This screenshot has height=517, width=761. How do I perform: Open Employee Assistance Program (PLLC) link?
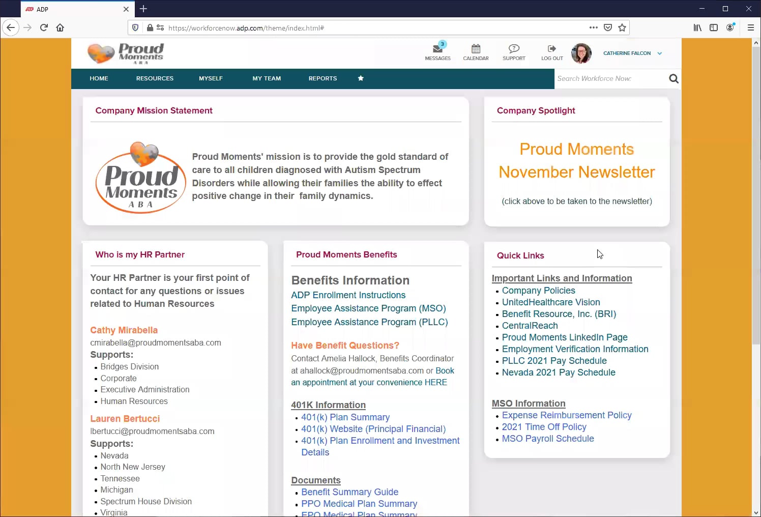(x=369, y=322)
